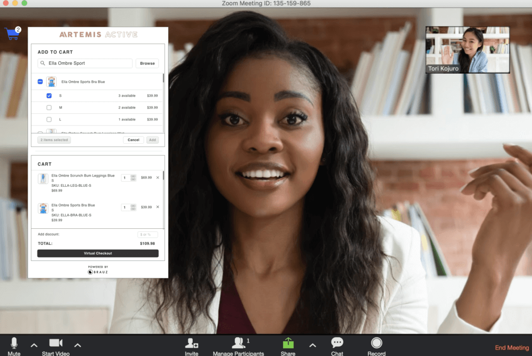The image size is (532, 356).
Task: Click End Meeting
Action: point(512,348)
